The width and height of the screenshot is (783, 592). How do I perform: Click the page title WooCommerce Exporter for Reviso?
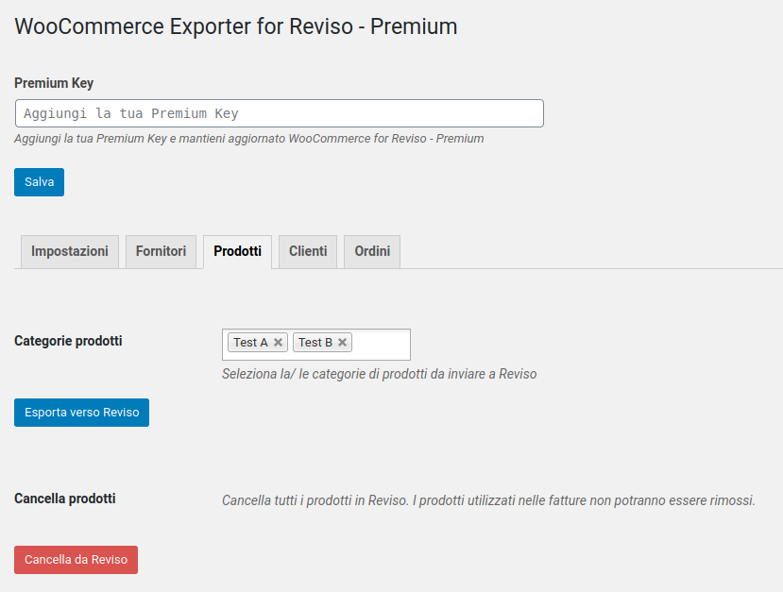coord(236,26)
